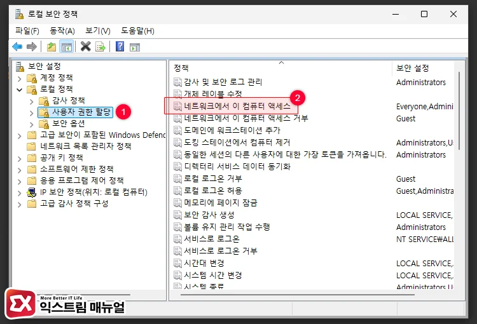Expand the 계정 정책 tree node
477x324 pixels.
20,79
